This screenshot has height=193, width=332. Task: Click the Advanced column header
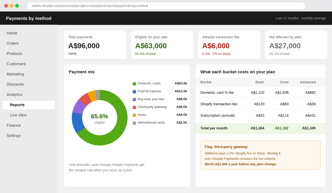pyautogui.click(x=308, y=82)
